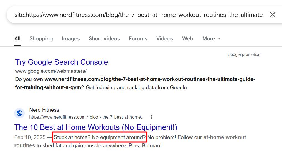Viewport: 282px width, 167px height.
Task: Click the Nerd Fitness site name
Action: (44, 110)
